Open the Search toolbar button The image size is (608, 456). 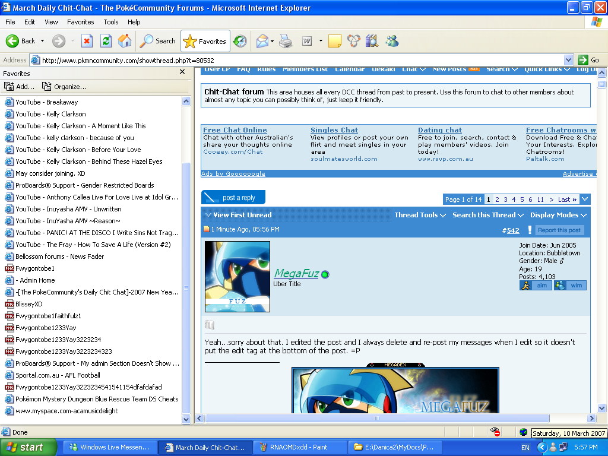157,41
